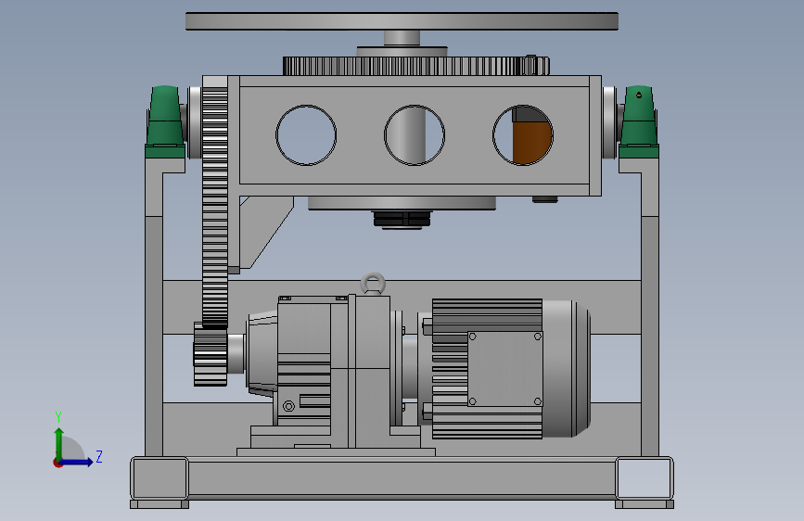Select the turntable central shaft
This screenshot has height=521, width=804.
tap(402, 38)
